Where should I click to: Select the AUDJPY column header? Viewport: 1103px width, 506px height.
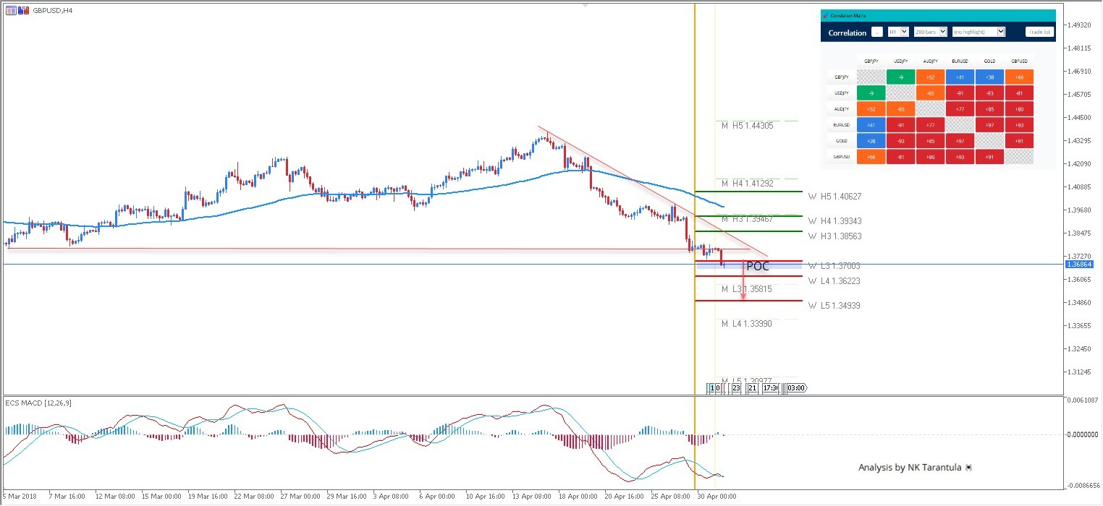[930, 61]
